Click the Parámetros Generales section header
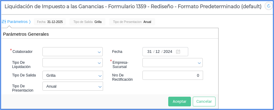 point(26,34)
